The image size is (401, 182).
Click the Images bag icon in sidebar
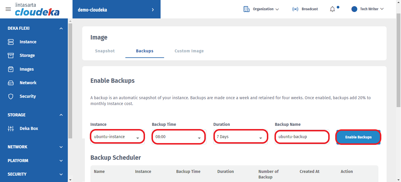(11, 69)
